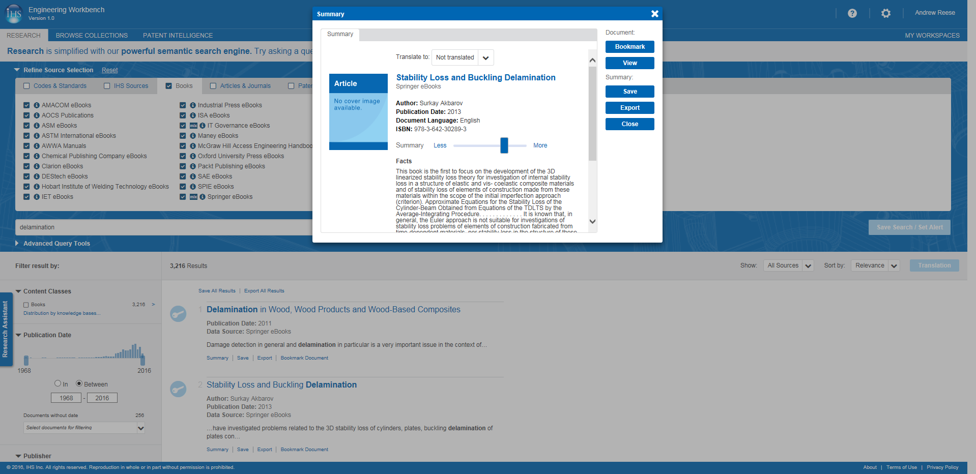Click key icon for Stability Loss result

178,389
